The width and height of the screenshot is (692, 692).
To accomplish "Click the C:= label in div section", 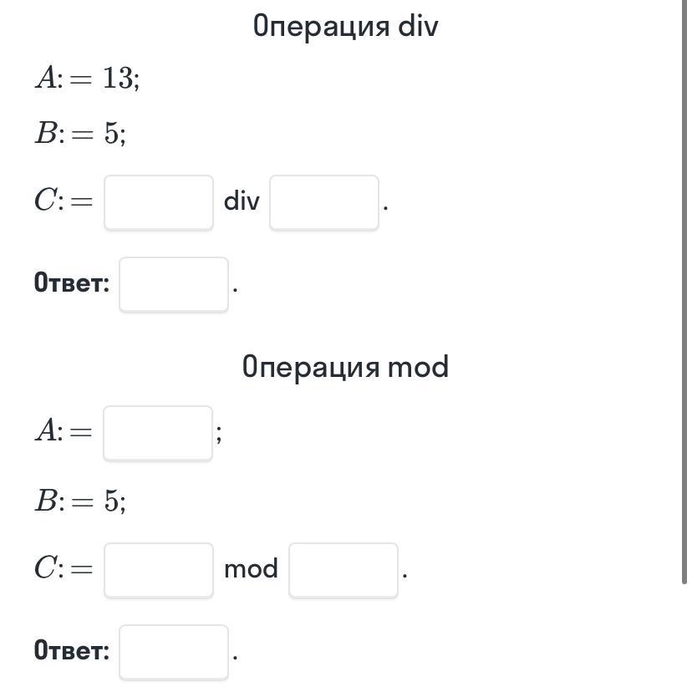I will click(x=64, y=201).
